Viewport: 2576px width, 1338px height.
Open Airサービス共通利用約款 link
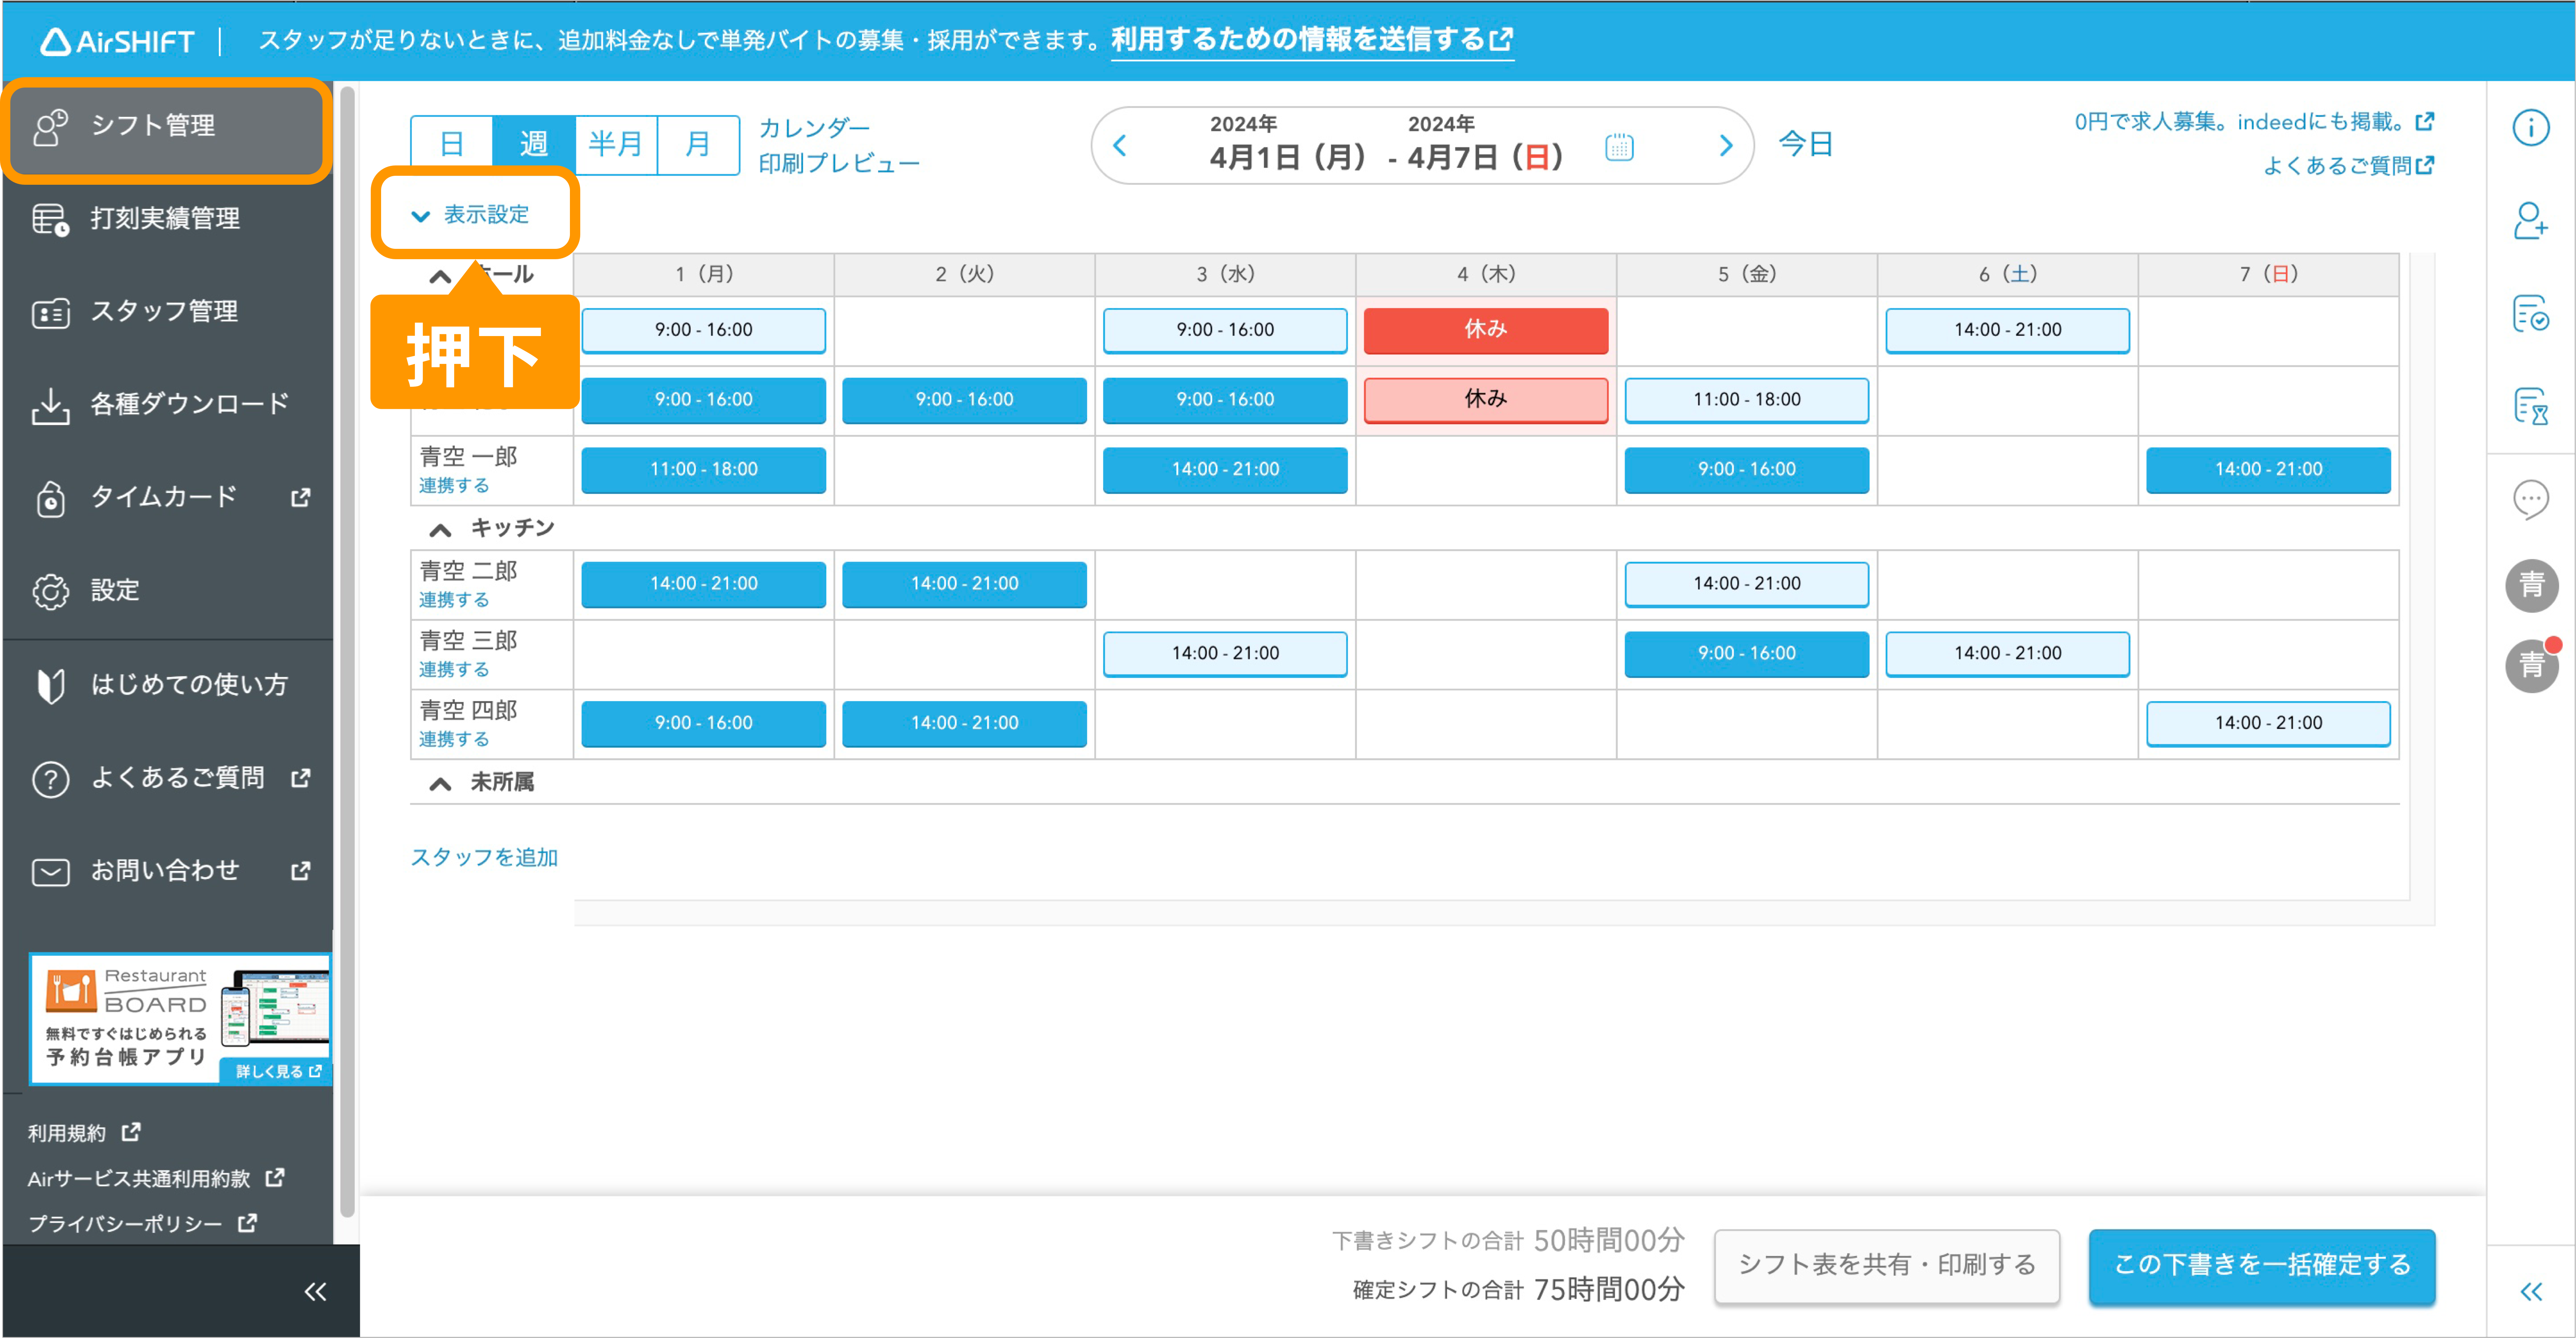pos(156,1179)
